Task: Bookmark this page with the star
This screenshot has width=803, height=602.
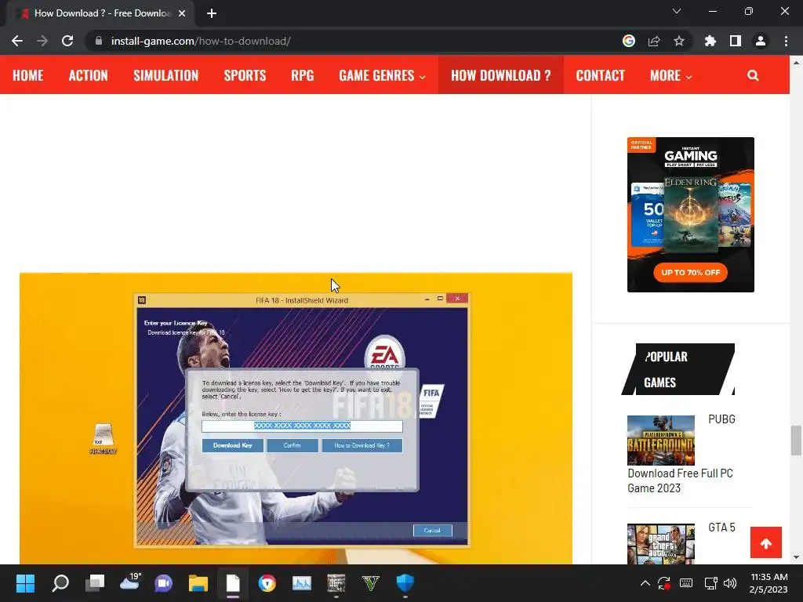Action: (679, 41)
